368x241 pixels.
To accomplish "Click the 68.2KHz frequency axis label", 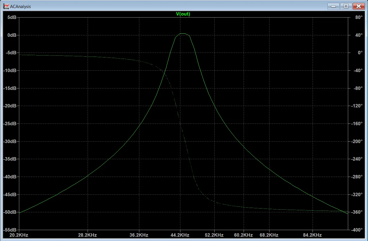I will click(269, 235).
